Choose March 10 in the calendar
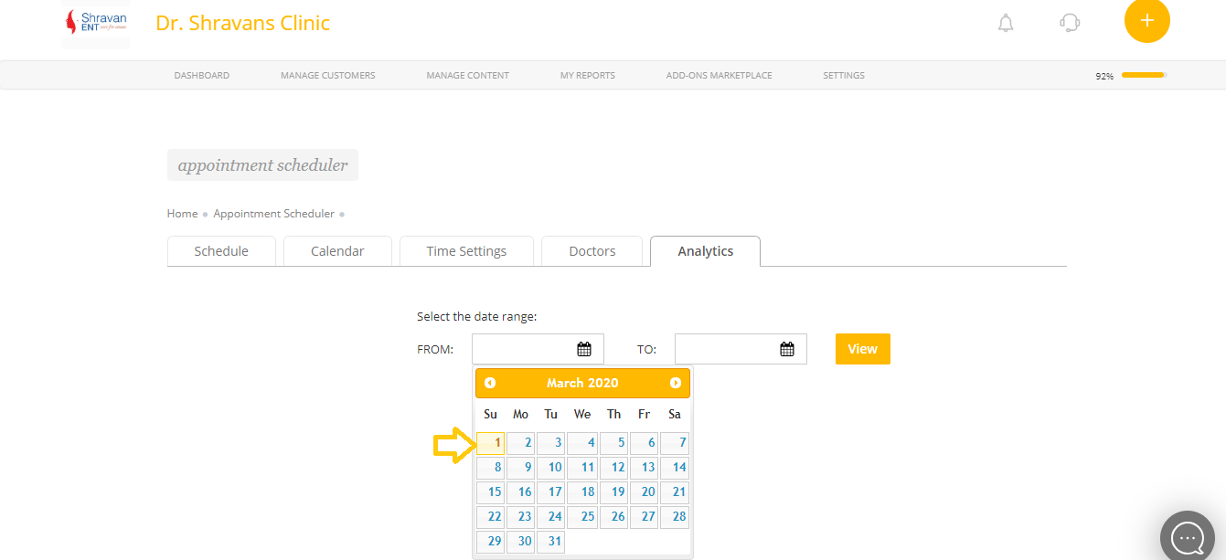 point(551,468)
